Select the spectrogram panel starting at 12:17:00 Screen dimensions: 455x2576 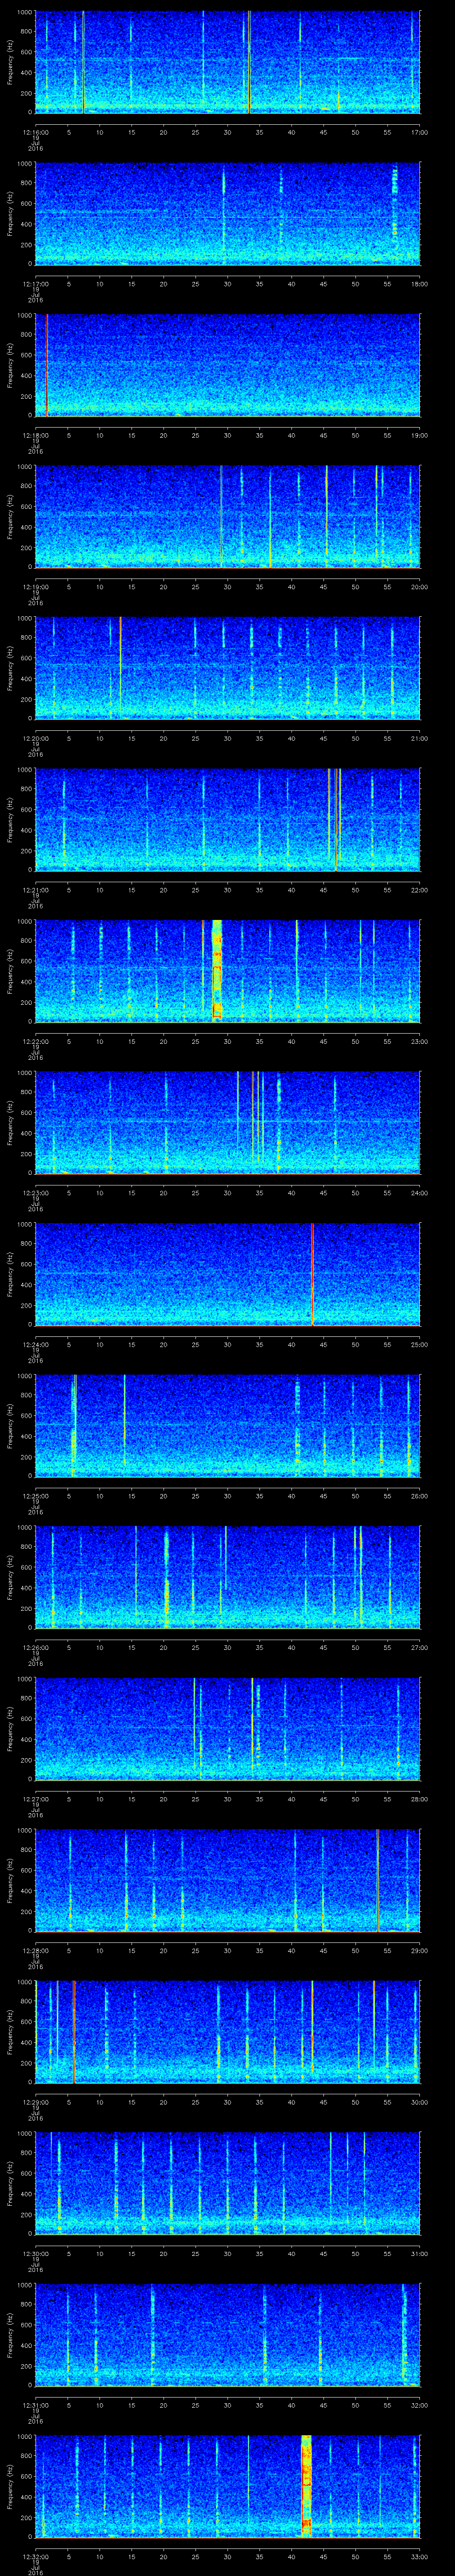pos(227,214)
